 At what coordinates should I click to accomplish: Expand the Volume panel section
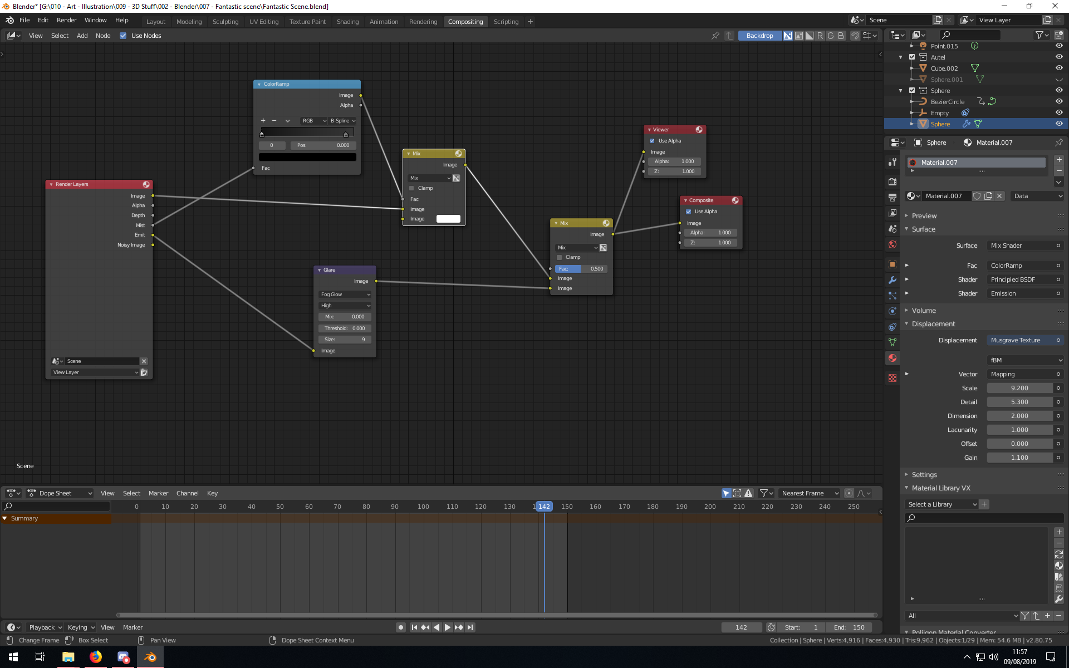(924, 311)
